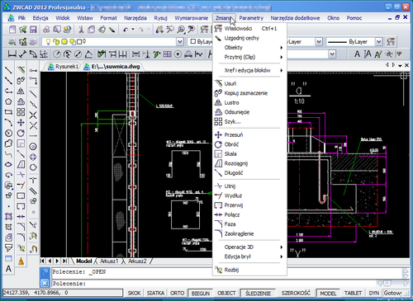Toggle ŚLEDZENIE object tracking

(258, 294)
